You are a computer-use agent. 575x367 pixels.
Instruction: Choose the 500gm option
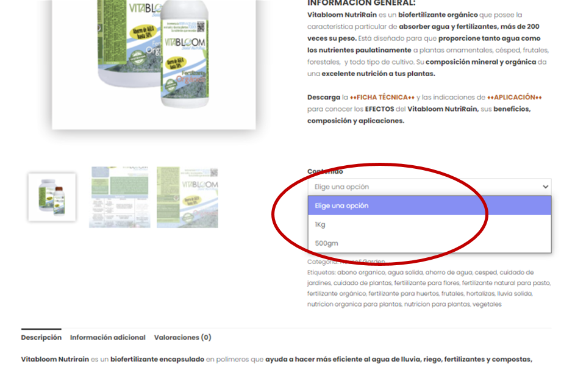pos(429,243)
